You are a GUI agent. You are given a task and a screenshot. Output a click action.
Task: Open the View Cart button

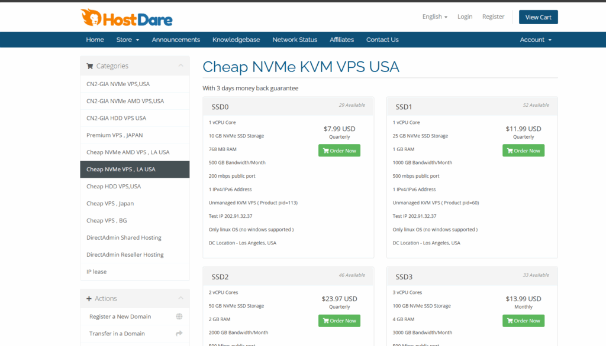539,17
